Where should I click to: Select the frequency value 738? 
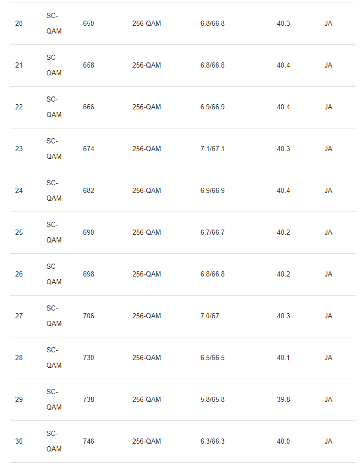click(89, 400)
